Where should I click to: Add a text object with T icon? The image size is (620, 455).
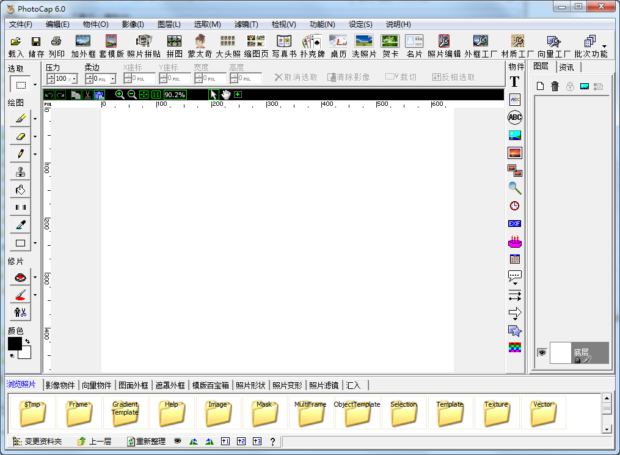click(514, 81)
